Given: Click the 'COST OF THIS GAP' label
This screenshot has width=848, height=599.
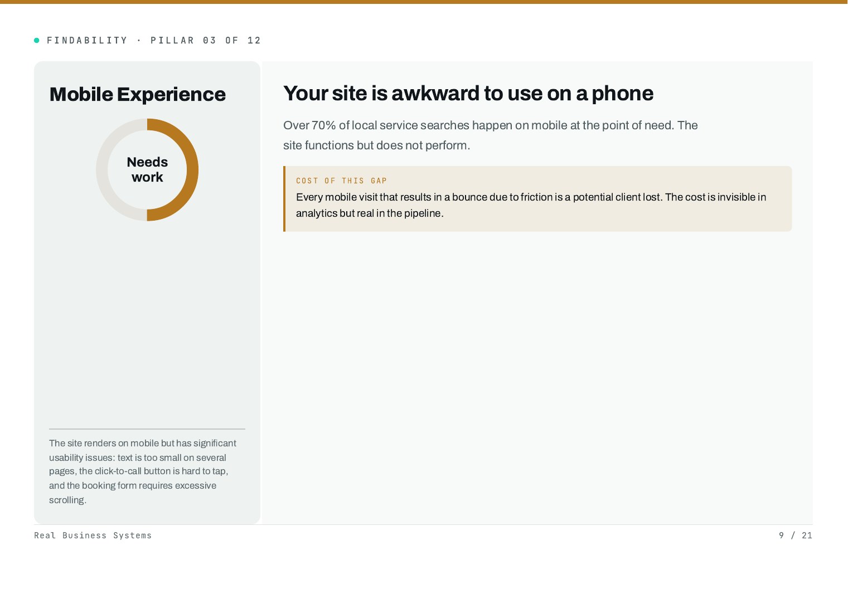Looking at the screenshot, I should (x=341, y=181).
